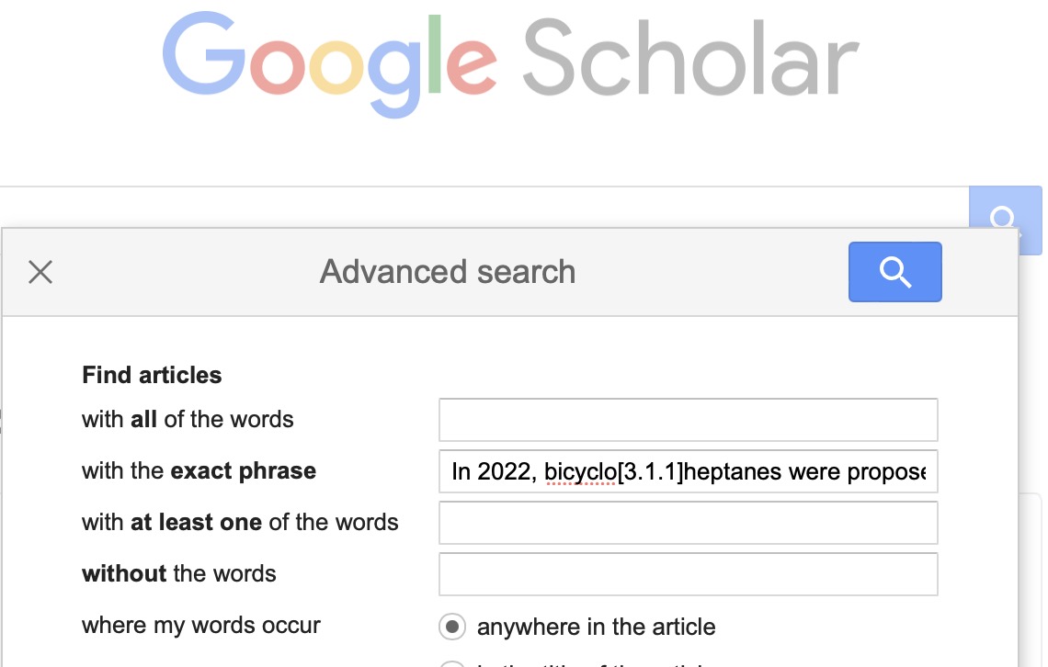This screenshot has width=1048, height=667.
Task: Select the partially visible "in the title" radio button
Action: 452,663
